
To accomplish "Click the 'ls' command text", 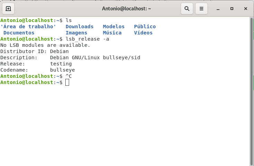I will pos(69,20).
